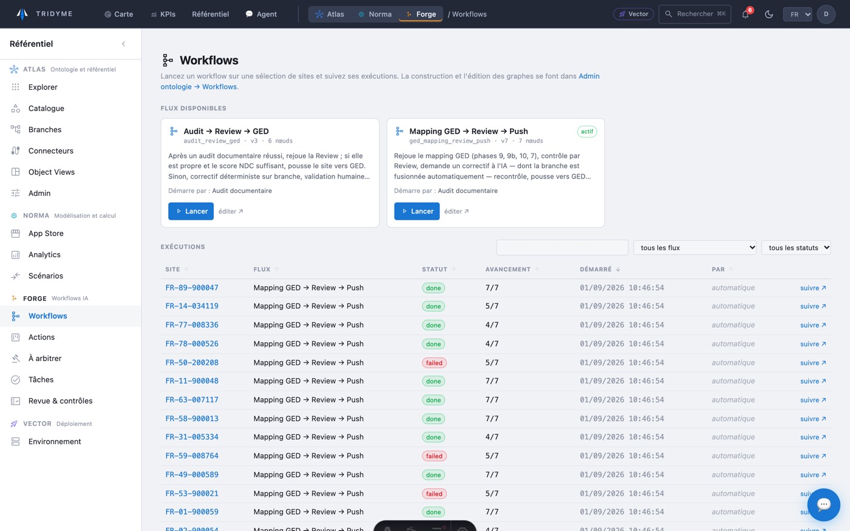Click suivre for FR-89-900047

(x=813, y=288)
